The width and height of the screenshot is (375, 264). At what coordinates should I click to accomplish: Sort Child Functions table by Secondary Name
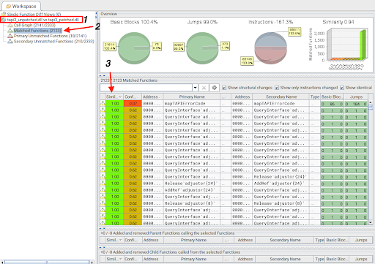click(x=285, y=259)
